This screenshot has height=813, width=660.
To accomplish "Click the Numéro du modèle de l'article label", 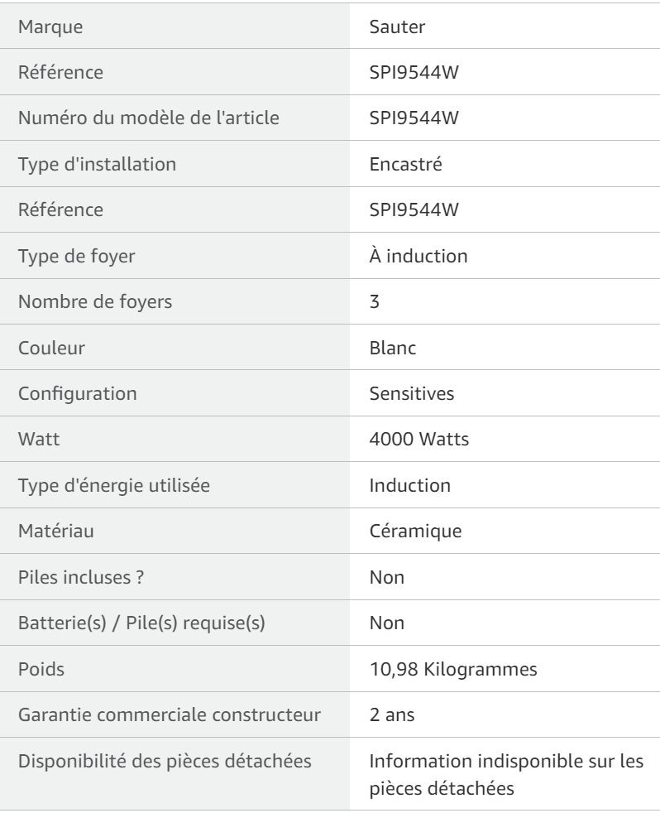I will click(149, 118).
